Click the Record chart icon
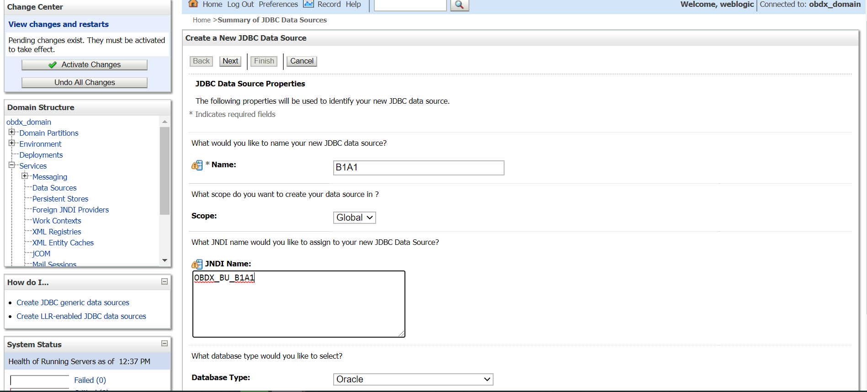This screenshot has width=867, height=392. [309, 4]
